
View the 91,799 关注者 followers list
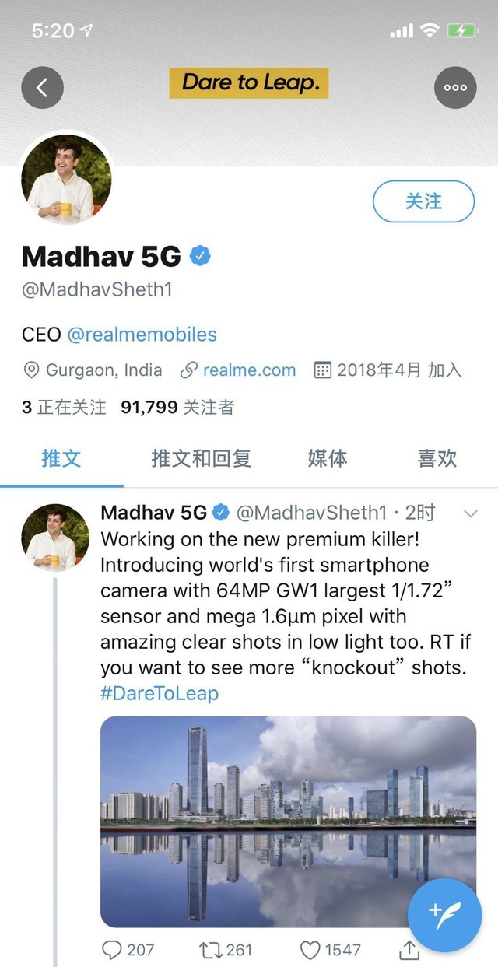tap(177, 407)
